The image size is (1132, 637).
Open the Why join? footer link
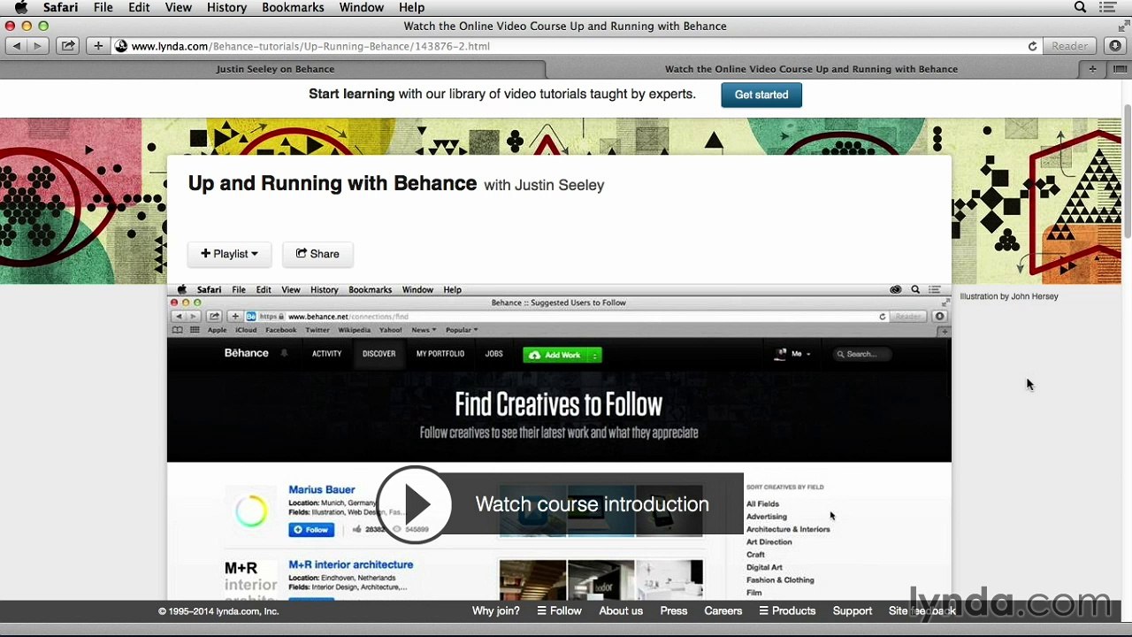click(x=496, y=610)
